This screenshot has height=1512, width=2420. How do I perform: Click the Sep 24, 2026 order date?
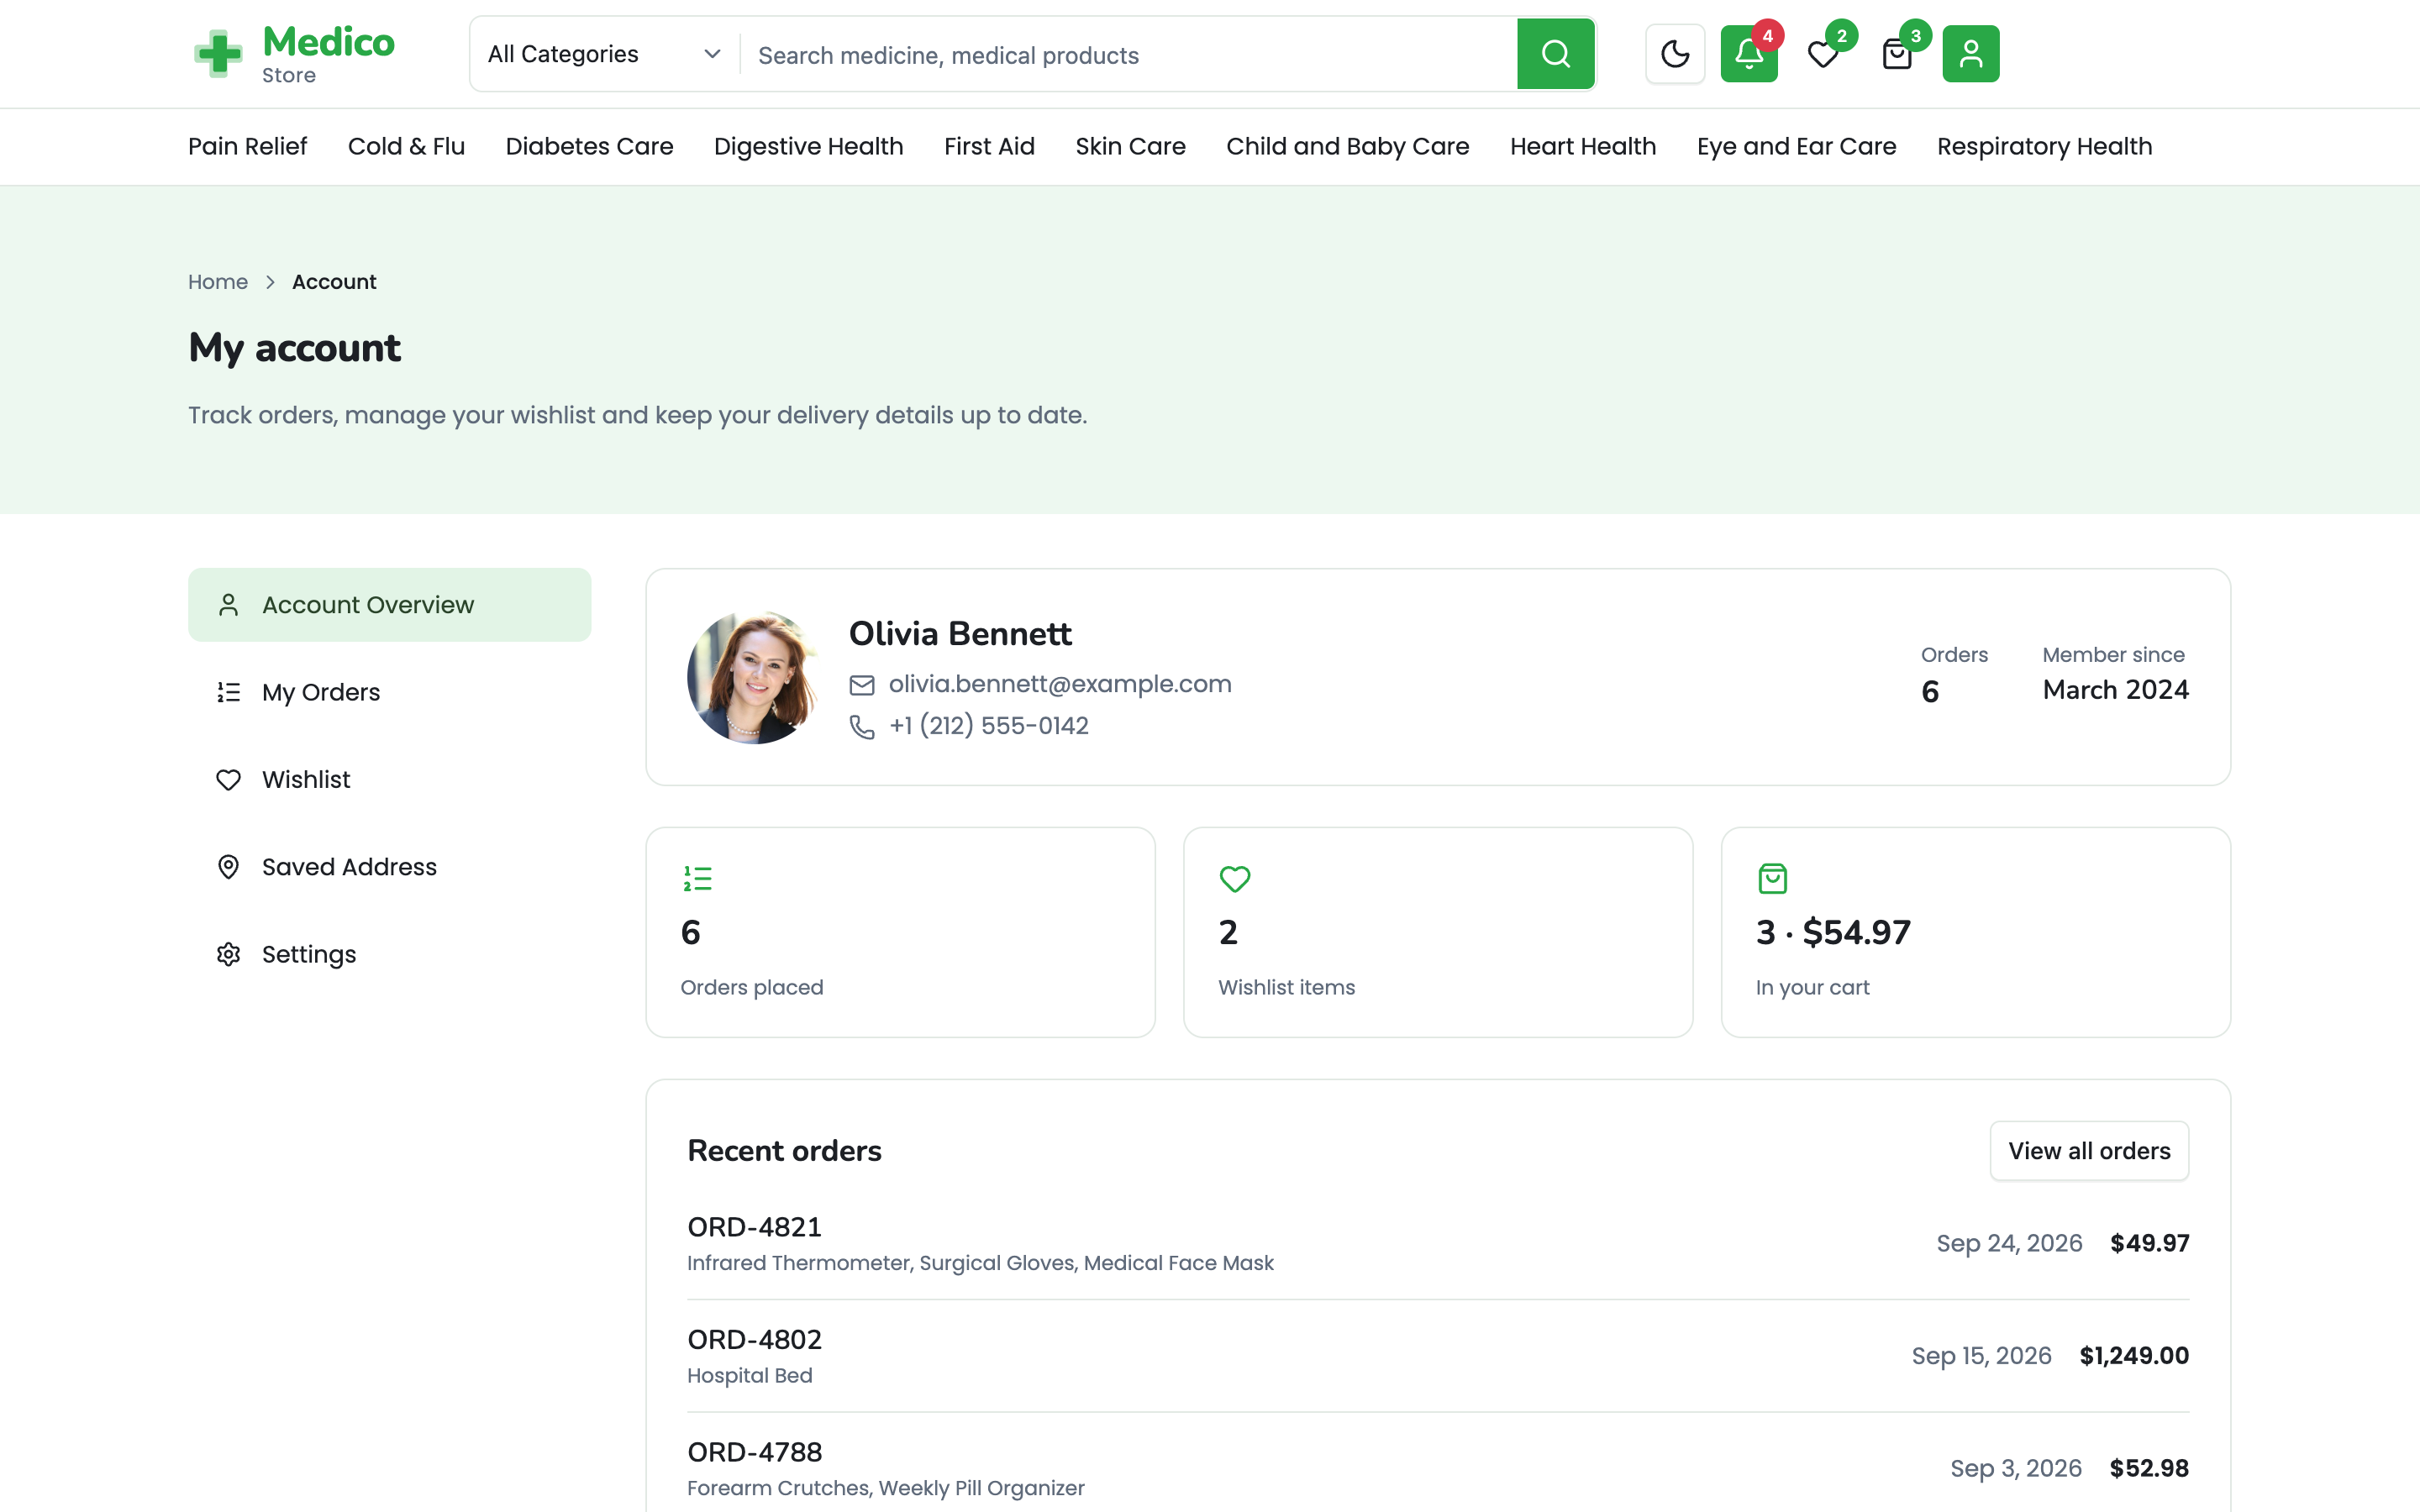(x=2009, y=1243)
